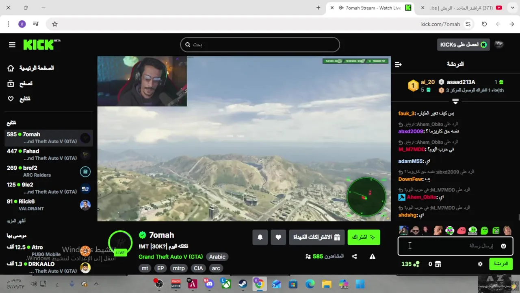Click username fauk_3 in chat
The image size is (520, 293).
click(407, 114)
